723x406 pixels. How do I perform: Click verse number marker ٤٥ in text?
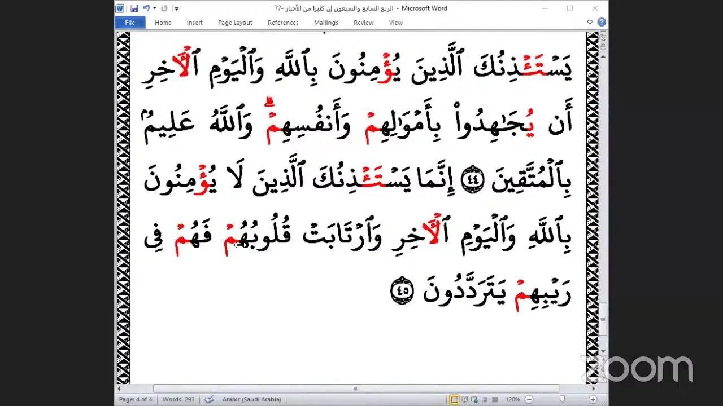402,292
